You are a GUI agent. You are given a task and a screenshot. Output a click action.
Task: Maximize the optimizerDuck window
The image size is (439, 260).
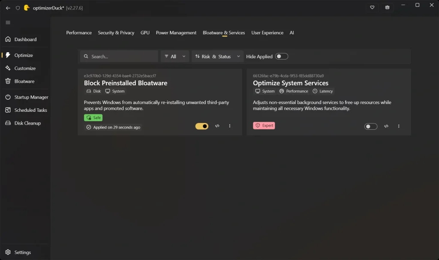(x=418, y=5)
